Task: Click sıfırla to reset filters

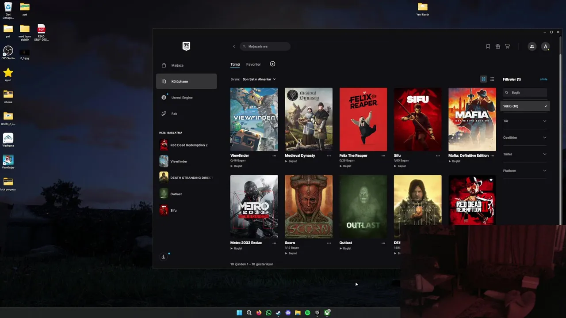Action: click(544, 79)
